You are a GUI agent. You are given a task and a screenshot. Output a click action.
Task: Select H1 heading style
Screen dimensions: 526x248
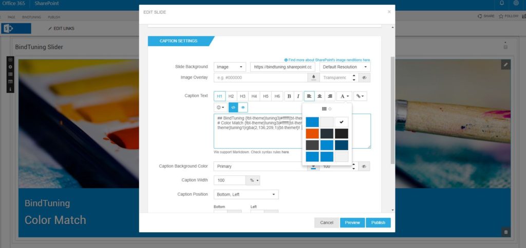219,96
